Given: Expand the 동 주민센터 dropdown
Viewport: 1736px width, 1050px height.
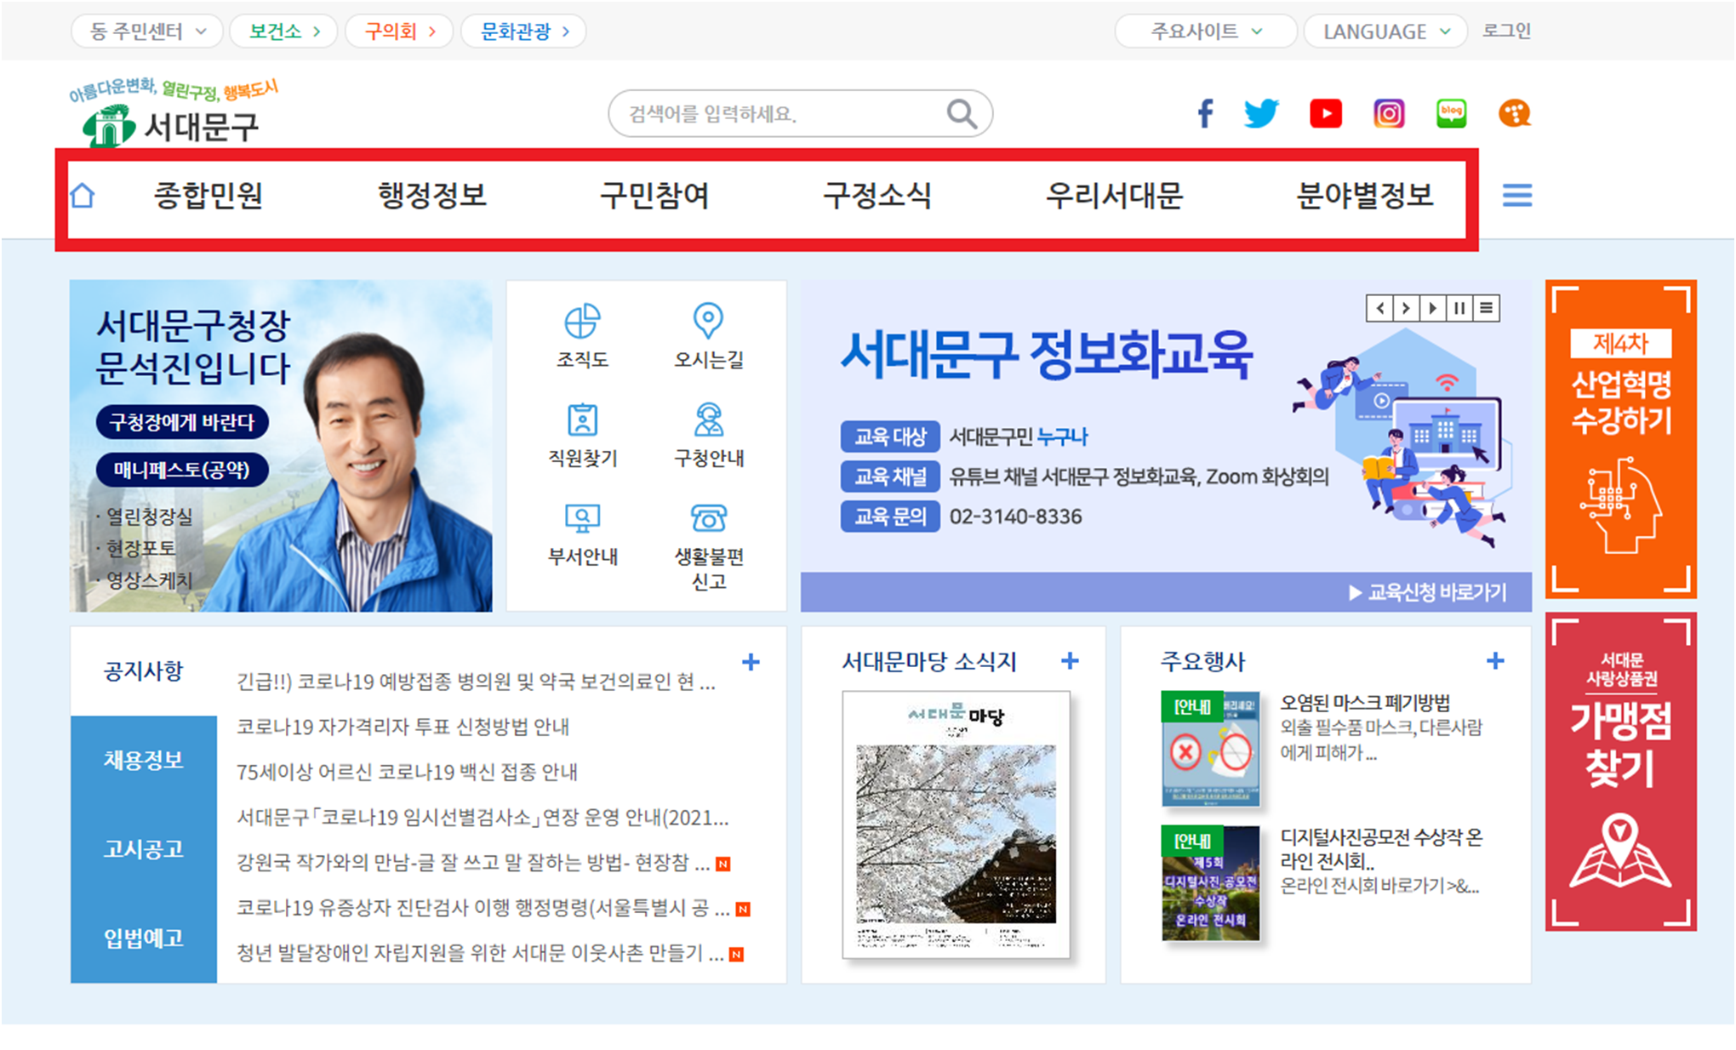Looking at the screenshot, I should click(147, 31).
